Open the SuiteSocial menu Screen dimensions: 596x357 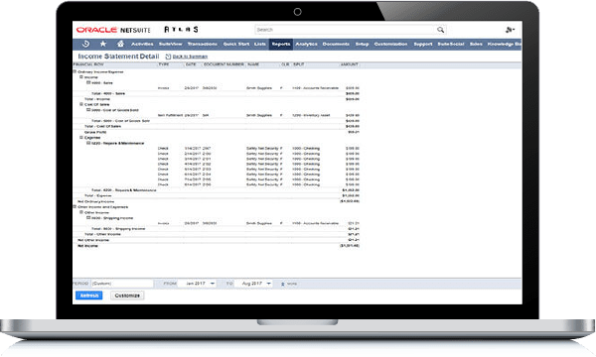click(451, 44)
